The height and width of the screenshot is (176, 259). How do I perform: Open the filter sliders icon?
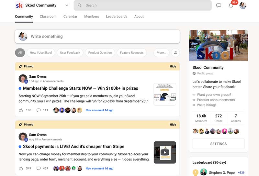point(175,53)
